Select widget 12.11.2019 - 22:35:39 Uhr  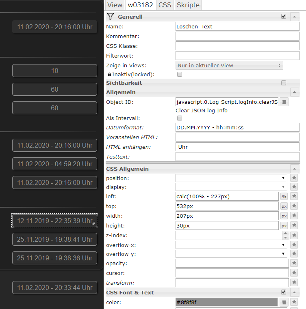pos(54,221)
